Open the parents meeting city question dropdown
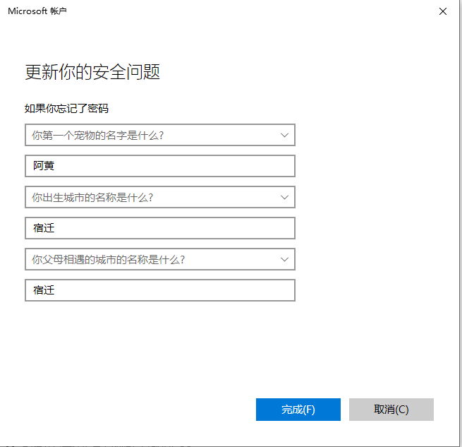The width and height of the screenshot is (462, 447). click(160, 259)
